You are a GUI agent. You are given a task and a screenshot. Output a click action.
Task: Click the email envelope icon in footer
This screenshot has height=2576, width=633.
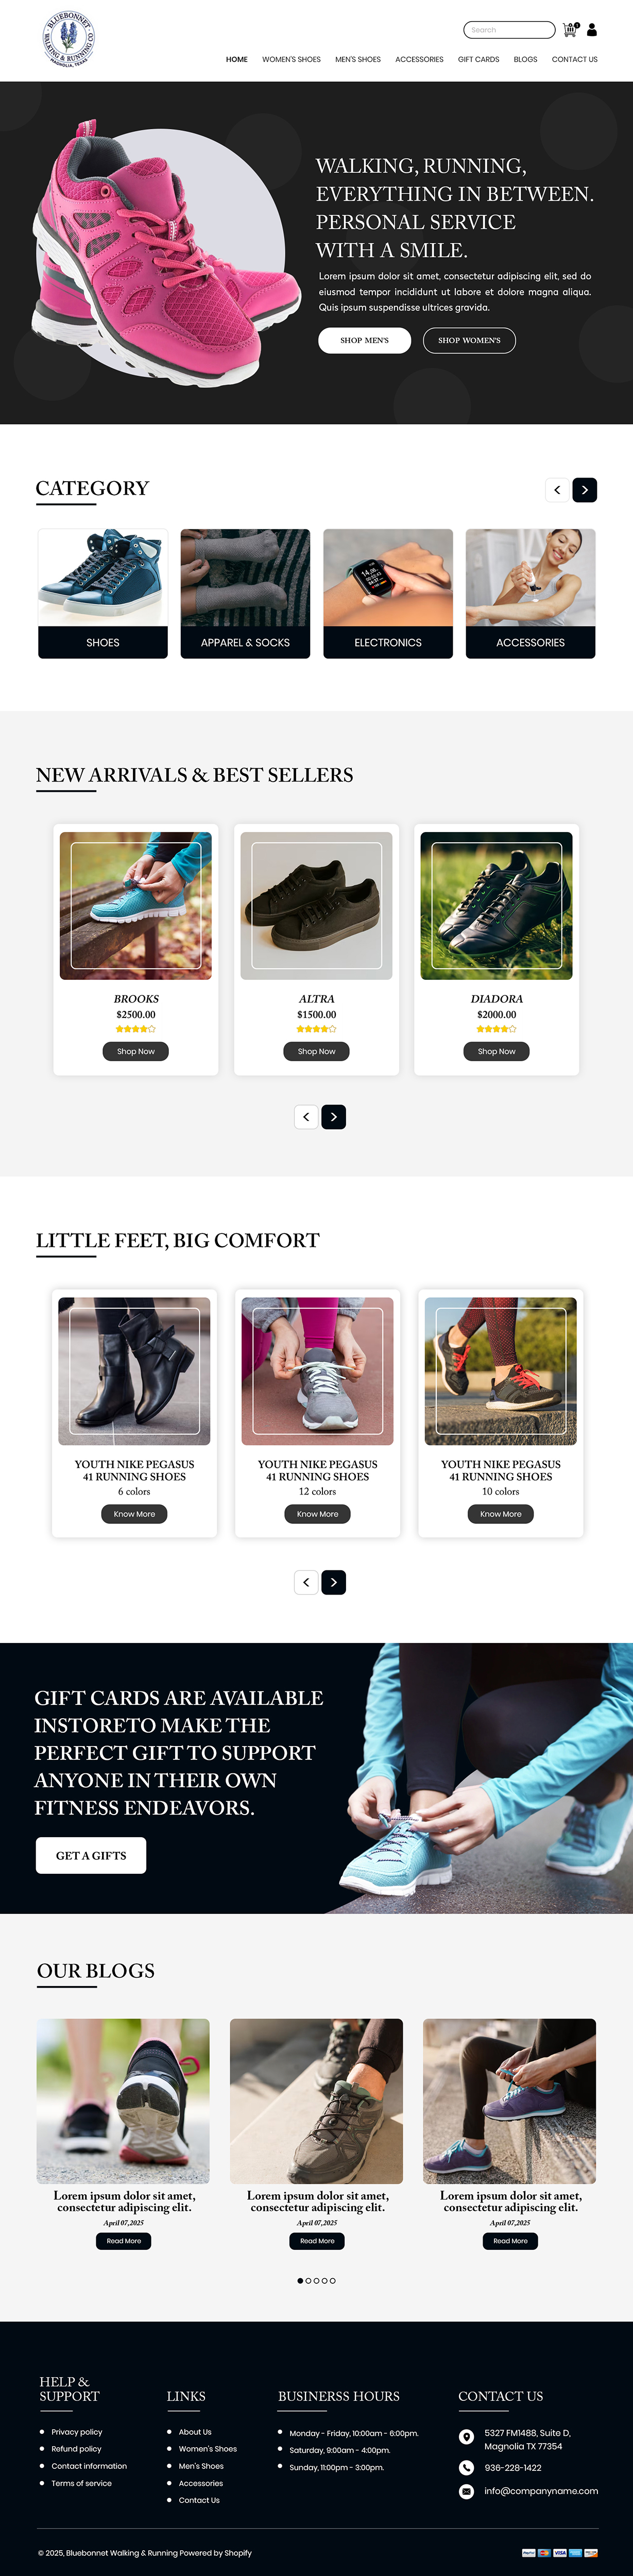(466, 2491)
